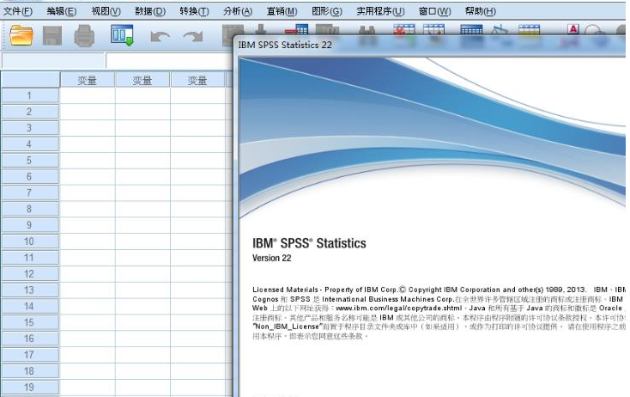Click the Split file toolbar icon
The width and height of the screenshot is (630, 397).
(x=471, y=30)
